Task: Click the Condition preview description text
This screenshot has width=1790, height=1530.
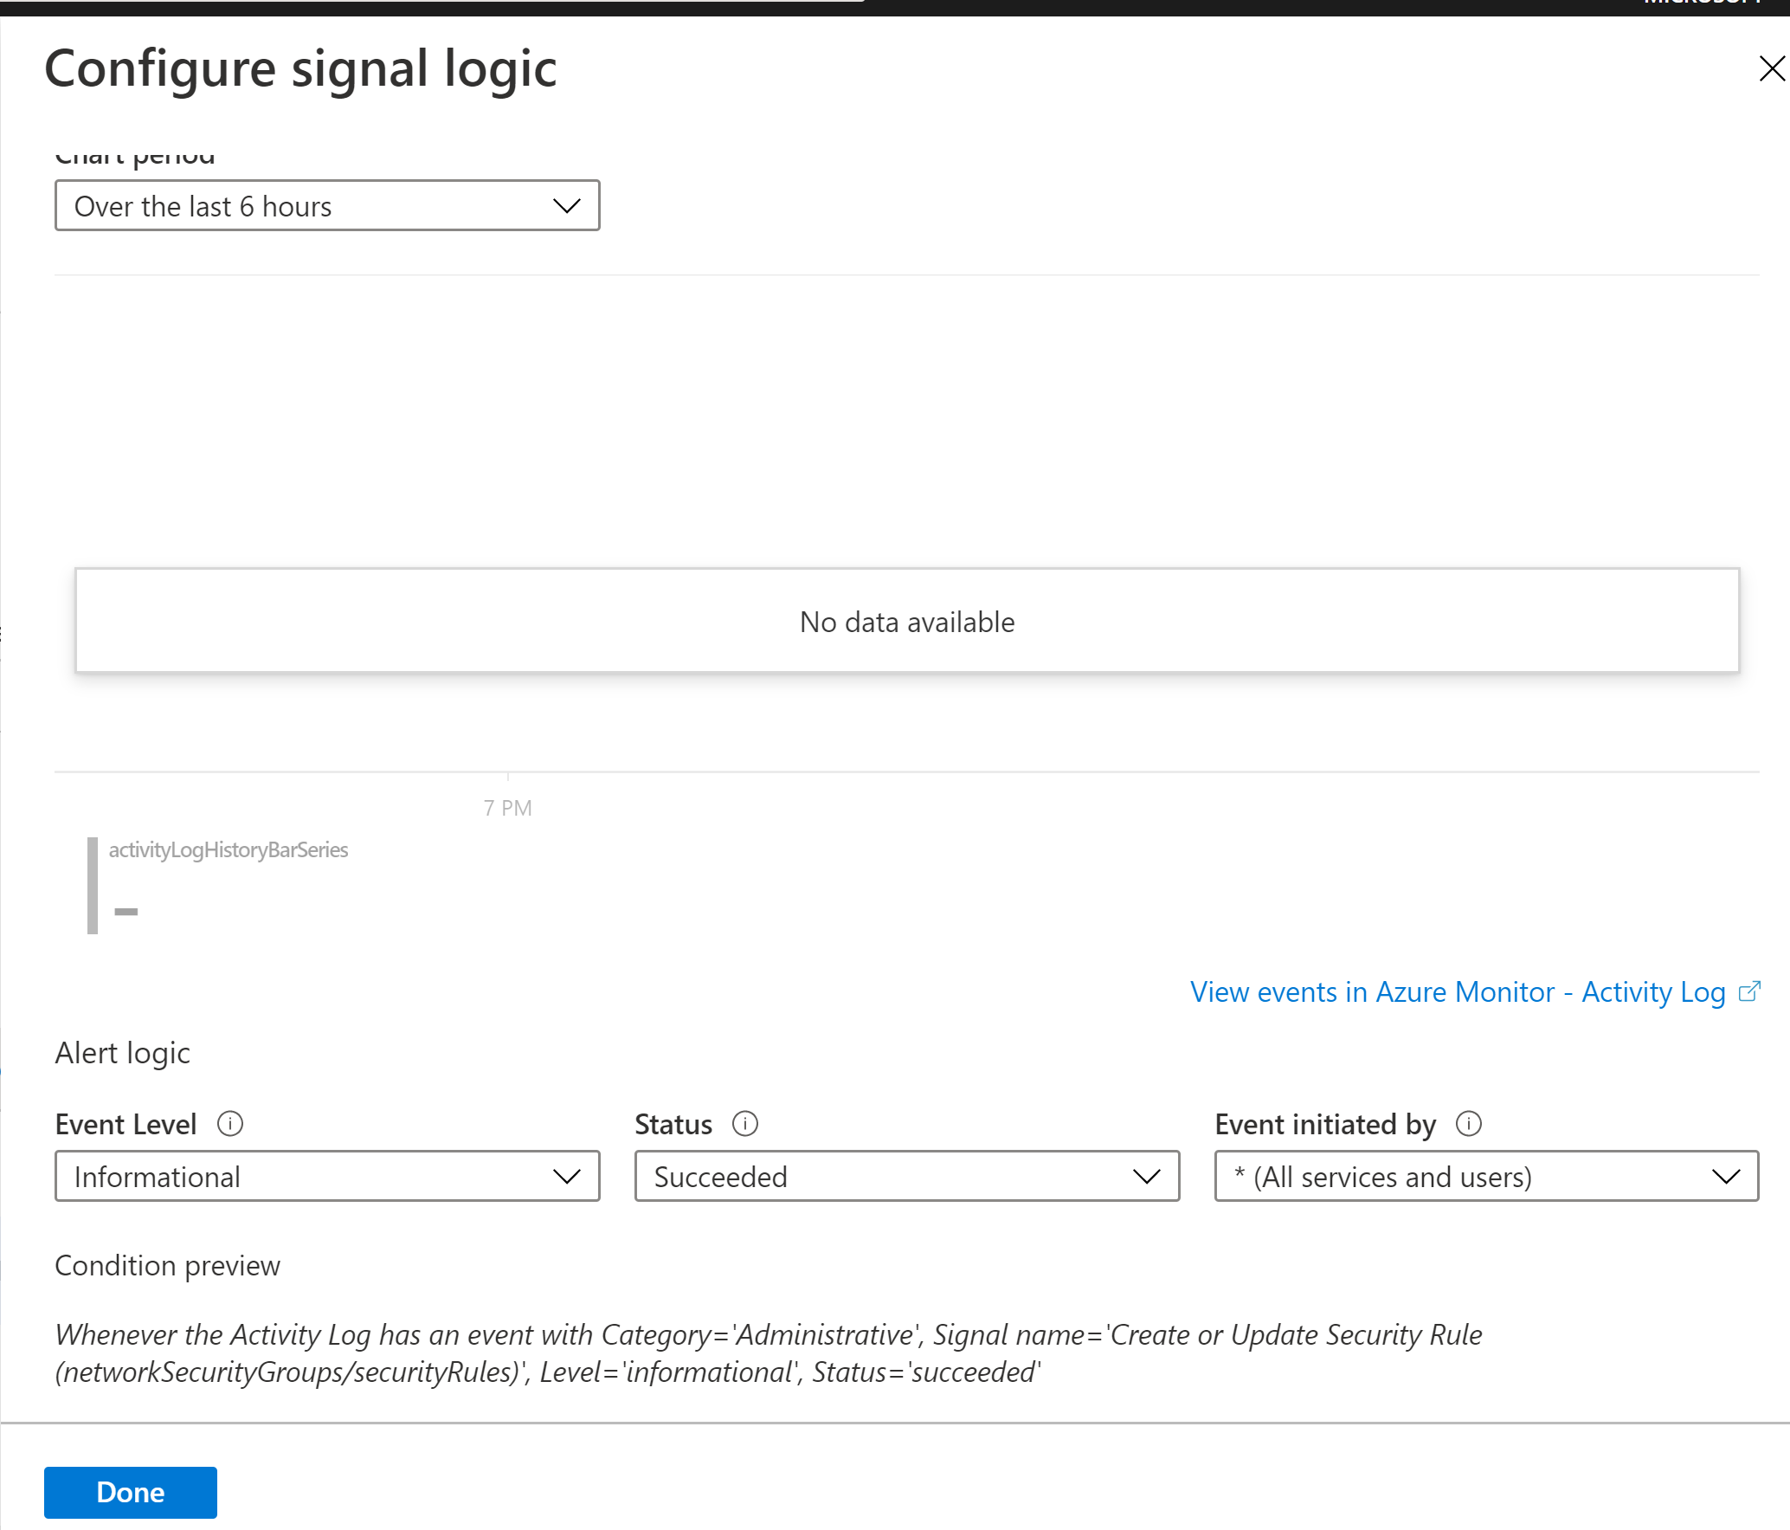Action: [769, 1353]
